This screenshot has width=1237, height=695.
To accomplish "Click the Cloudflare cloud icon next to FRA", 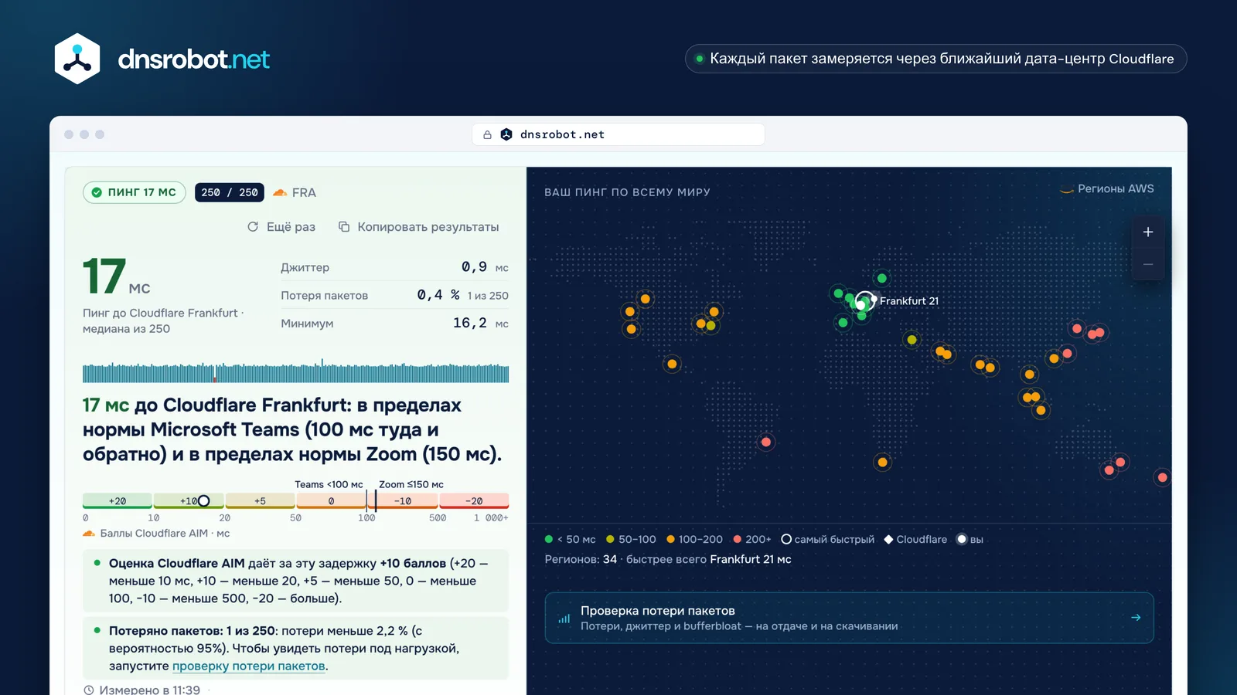I will pos(280,192).
